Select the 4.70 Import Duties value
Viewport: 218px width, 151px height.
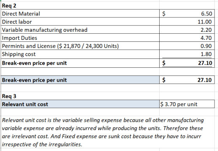[187, 38]
